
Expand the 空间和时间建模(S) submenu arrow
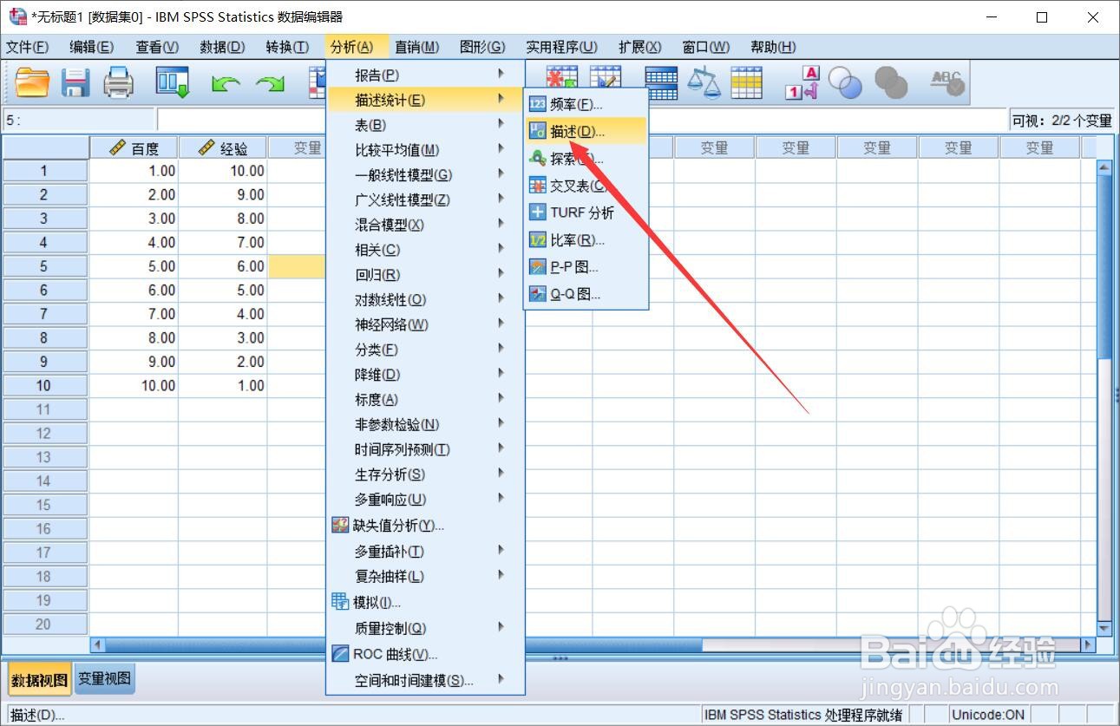501,680
